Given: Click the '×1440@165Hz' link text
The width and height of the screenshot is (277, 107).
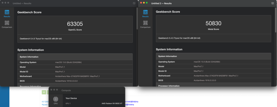Looking at the screenshot, I should coord(132,102).
